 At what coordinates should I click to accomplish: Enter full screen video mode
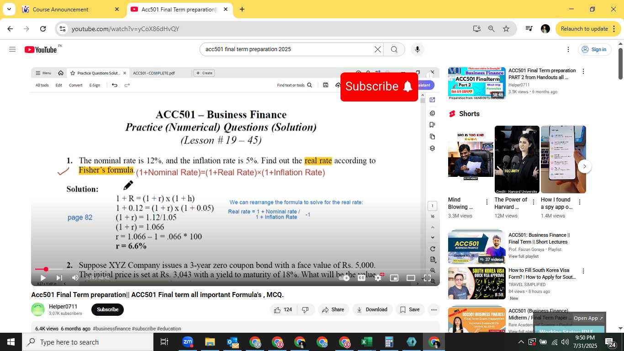pyautogui.click(x=427, y=277)
